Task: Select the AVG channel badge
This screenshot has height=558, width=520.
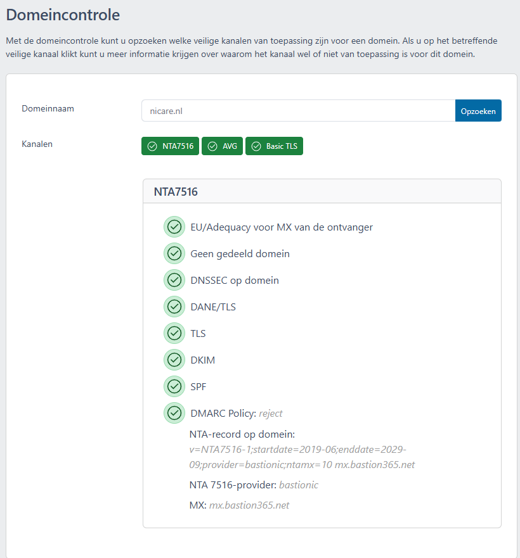Action: [x=222, y=146]
